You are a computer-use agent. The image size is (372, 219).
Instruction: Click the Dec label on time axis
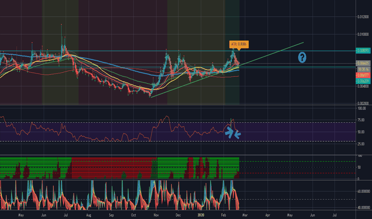pyautogui.click(x=178, y=215)
